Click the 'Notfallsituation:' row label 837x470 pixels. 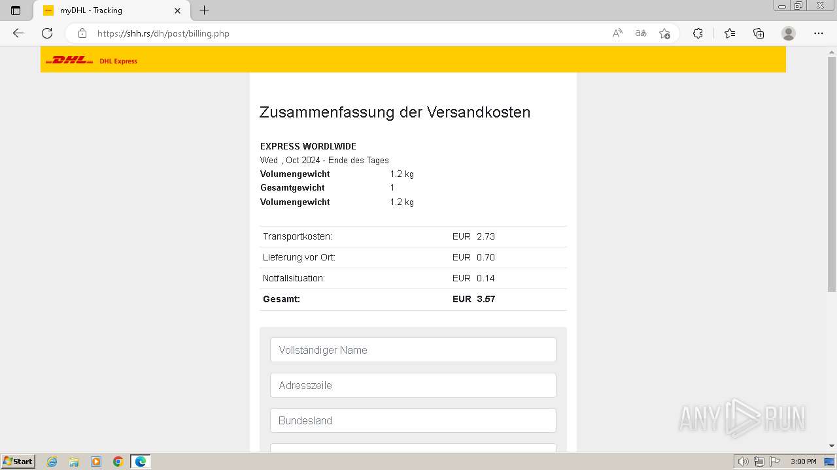point(294,278)
